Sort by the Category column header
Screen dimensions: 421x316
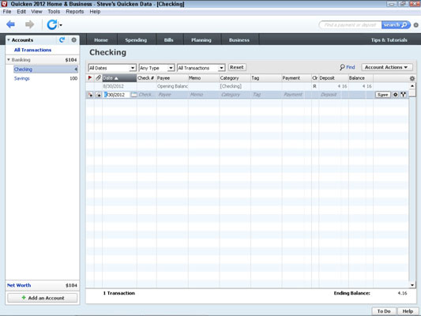(x=235, y=78)
